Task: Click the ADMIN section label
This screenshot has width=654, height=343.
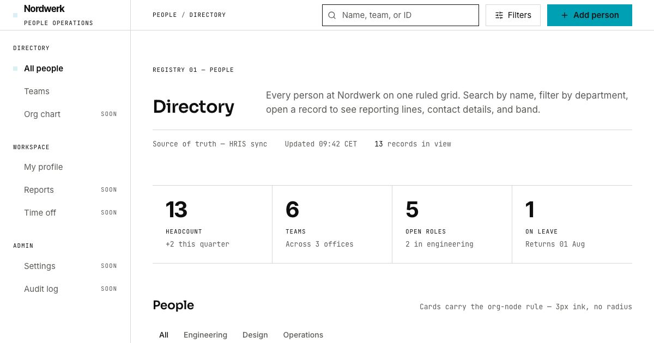Action: point(23,246)
